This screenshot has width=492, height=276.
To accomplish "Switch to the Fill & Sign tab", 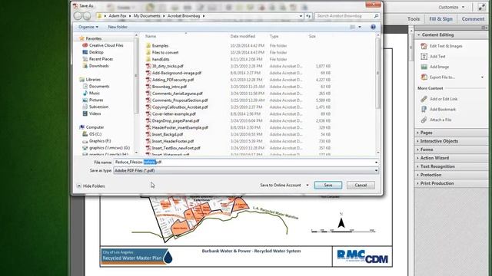I will tap(440, 19).
